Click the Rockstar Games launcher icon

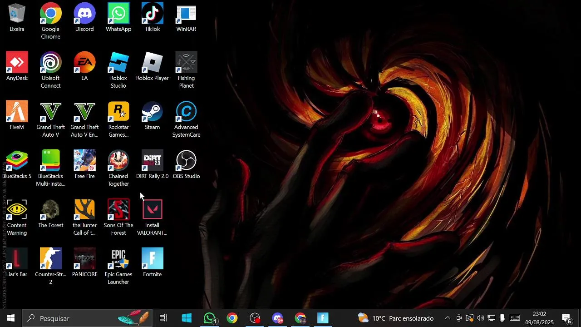[118, 119]
